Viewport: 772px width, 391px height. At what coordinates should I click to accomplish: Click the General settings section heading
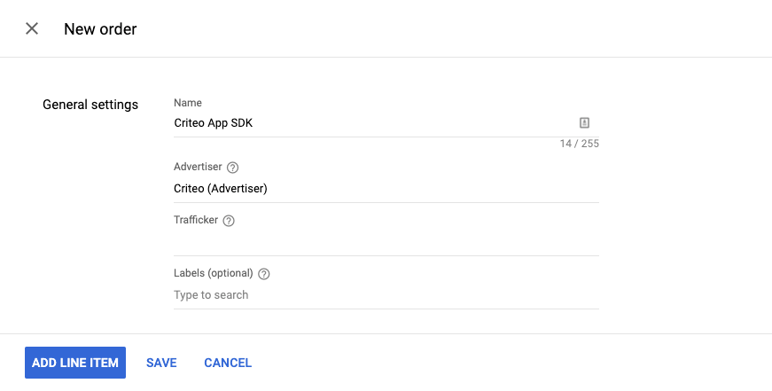(90, 105)
